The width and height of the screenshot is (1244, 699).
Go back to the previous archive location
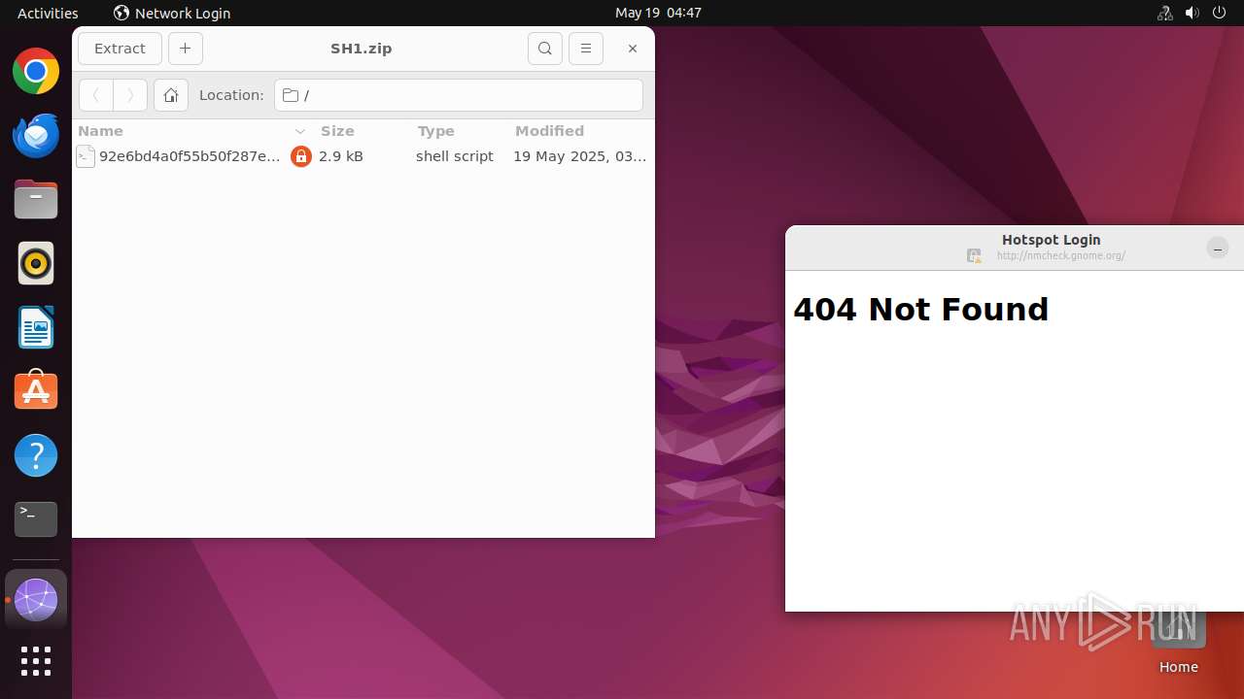coord(96,95)
